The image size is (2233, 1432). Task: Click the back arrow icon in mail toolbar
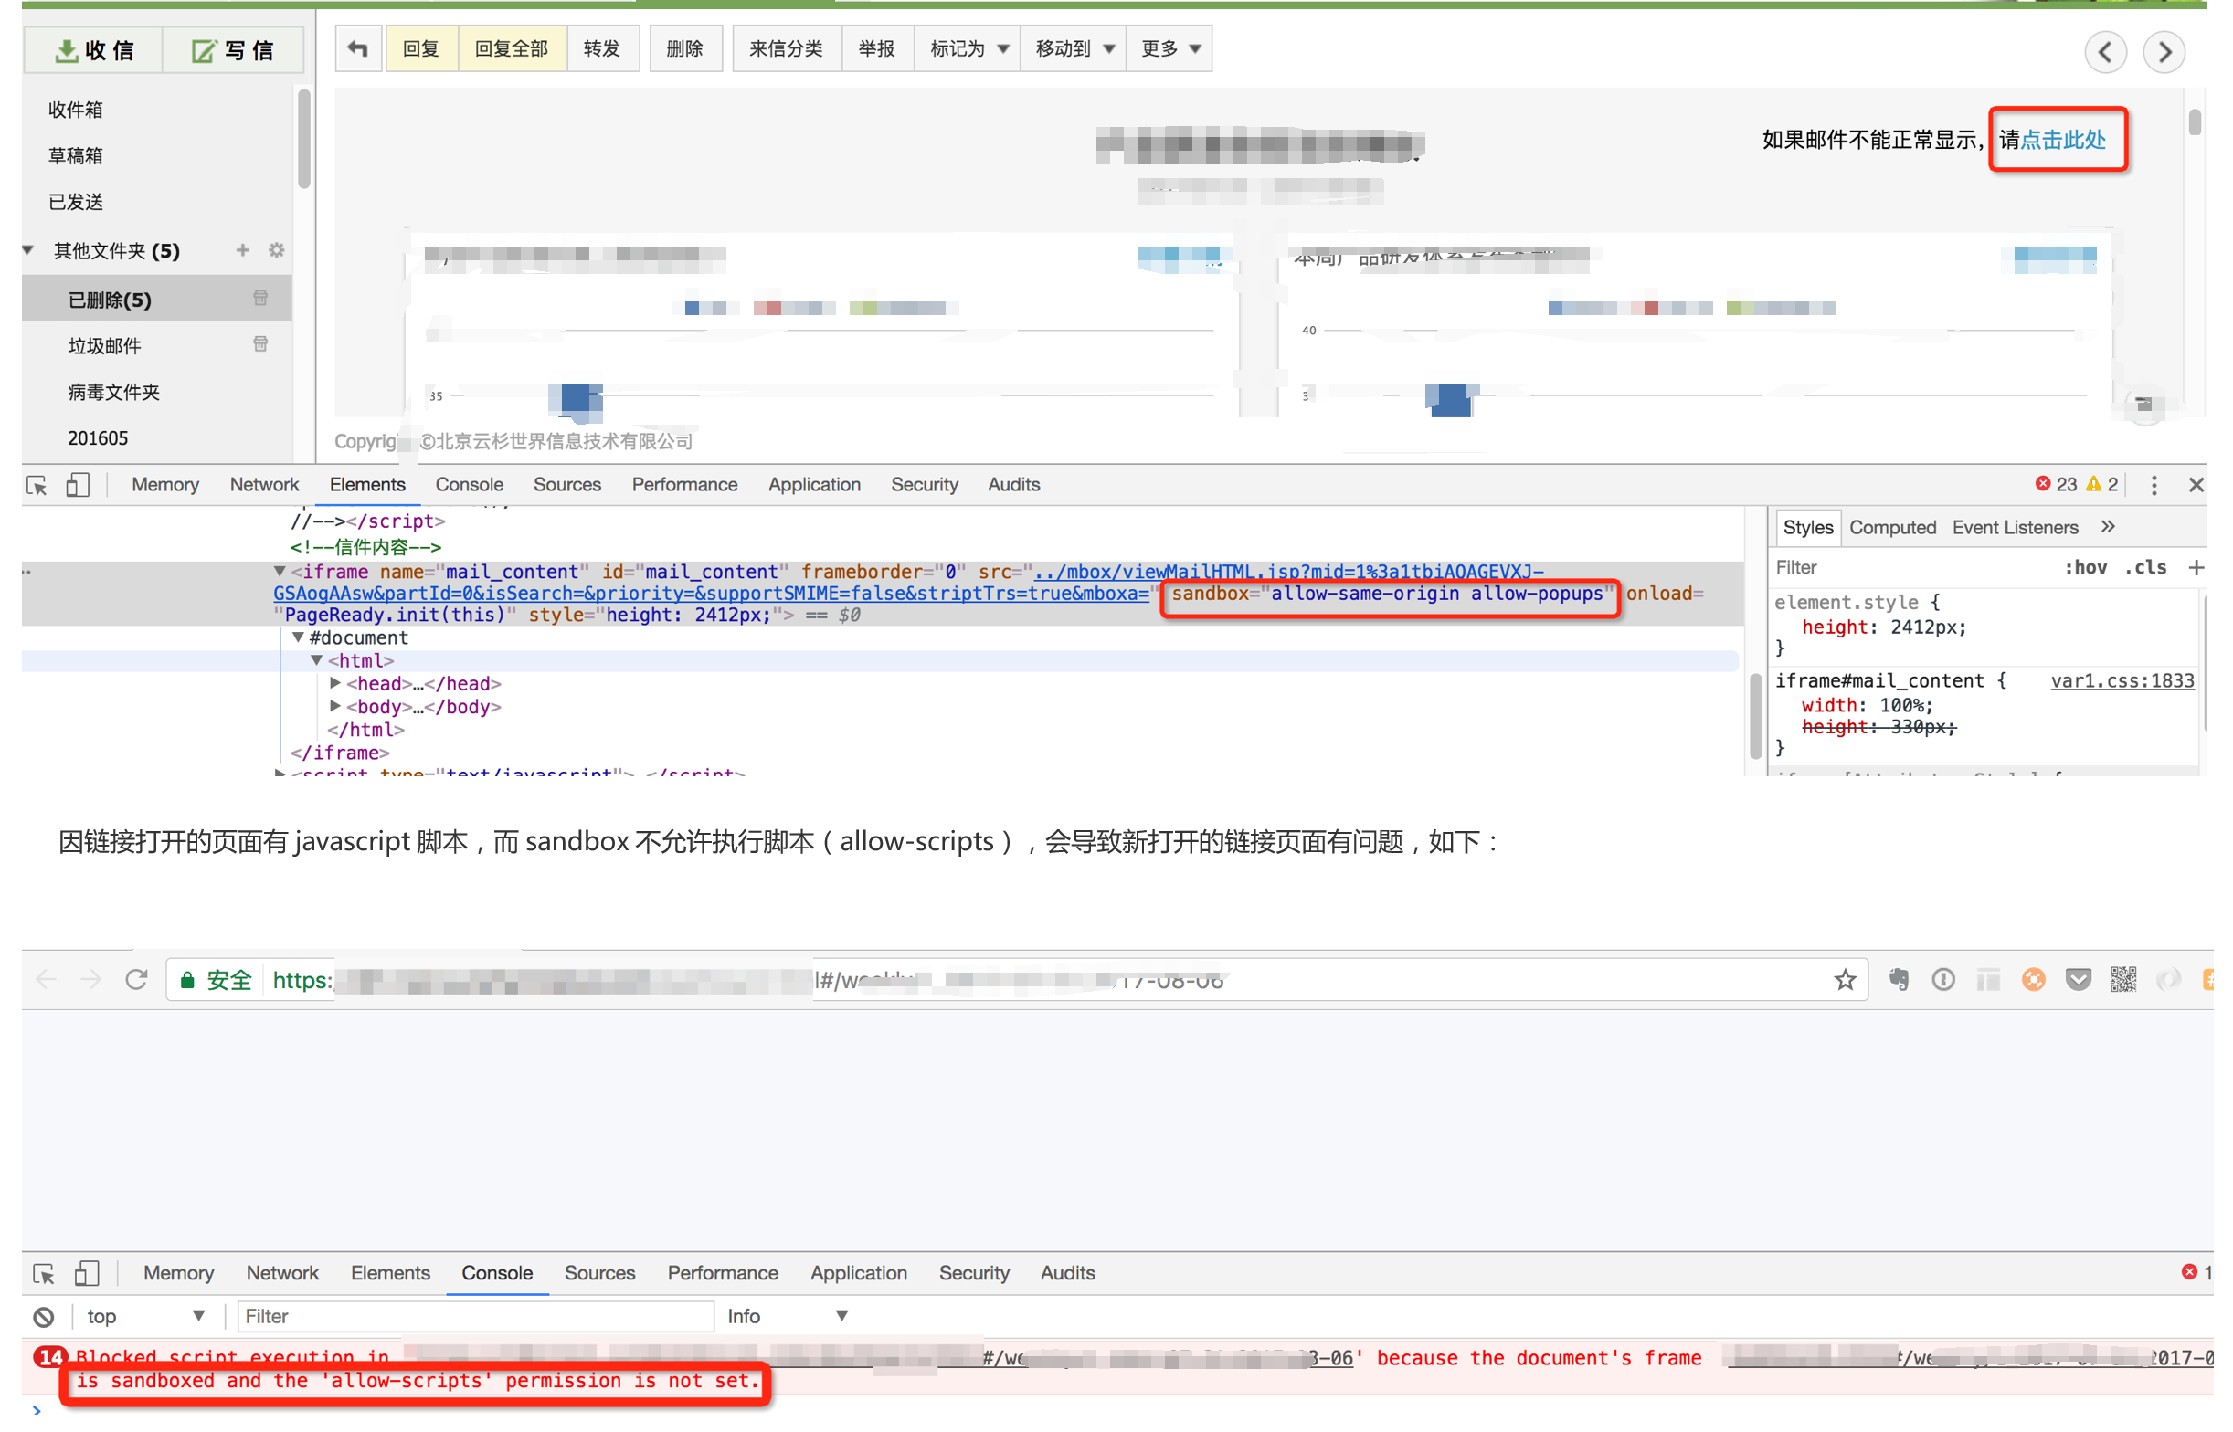point(358,48)
